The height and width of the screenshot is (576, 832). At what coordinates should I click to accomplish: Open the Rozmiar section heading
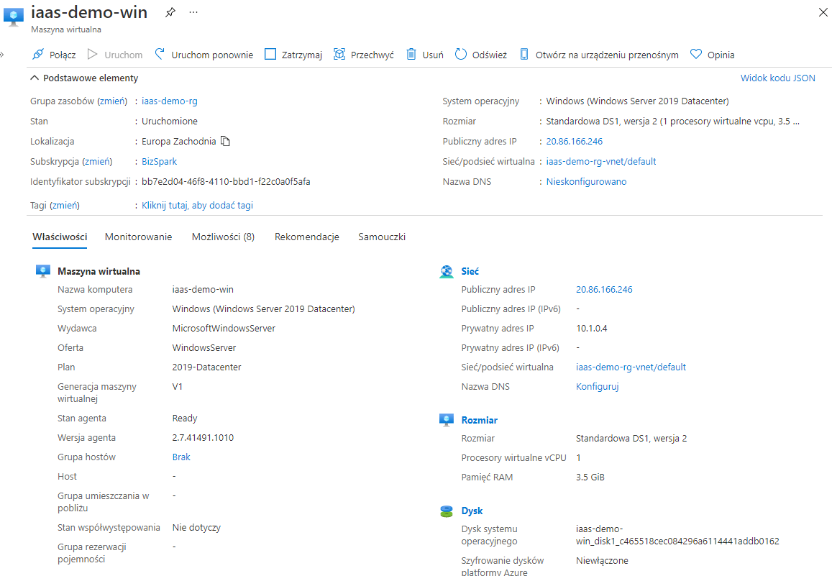tap(479, 420)
